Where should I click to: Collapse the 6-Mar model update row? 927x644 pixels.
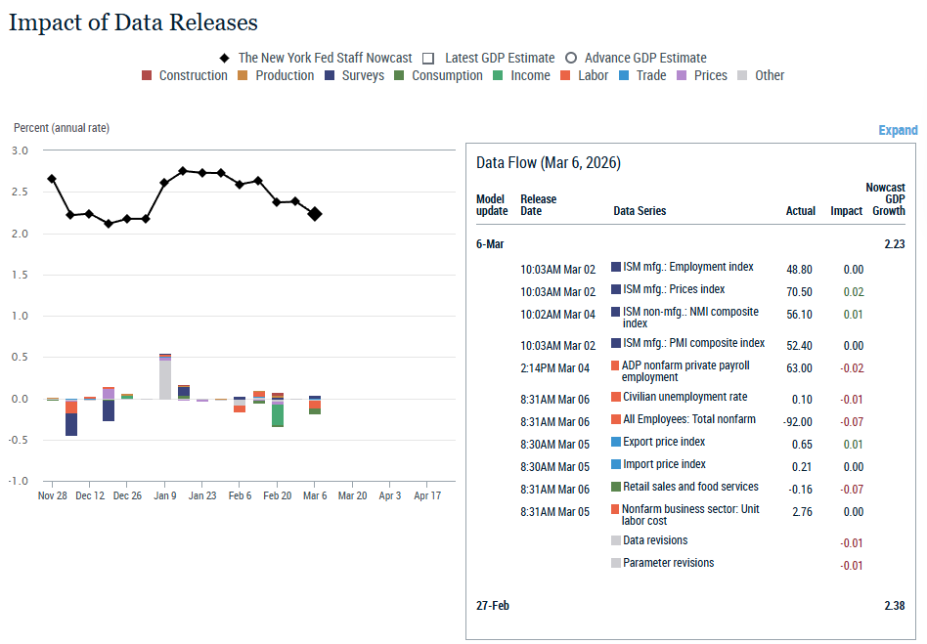489,244
